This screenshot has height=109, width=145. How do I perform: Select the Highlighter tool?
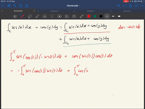pyautogui.click(x=37, y=16)
